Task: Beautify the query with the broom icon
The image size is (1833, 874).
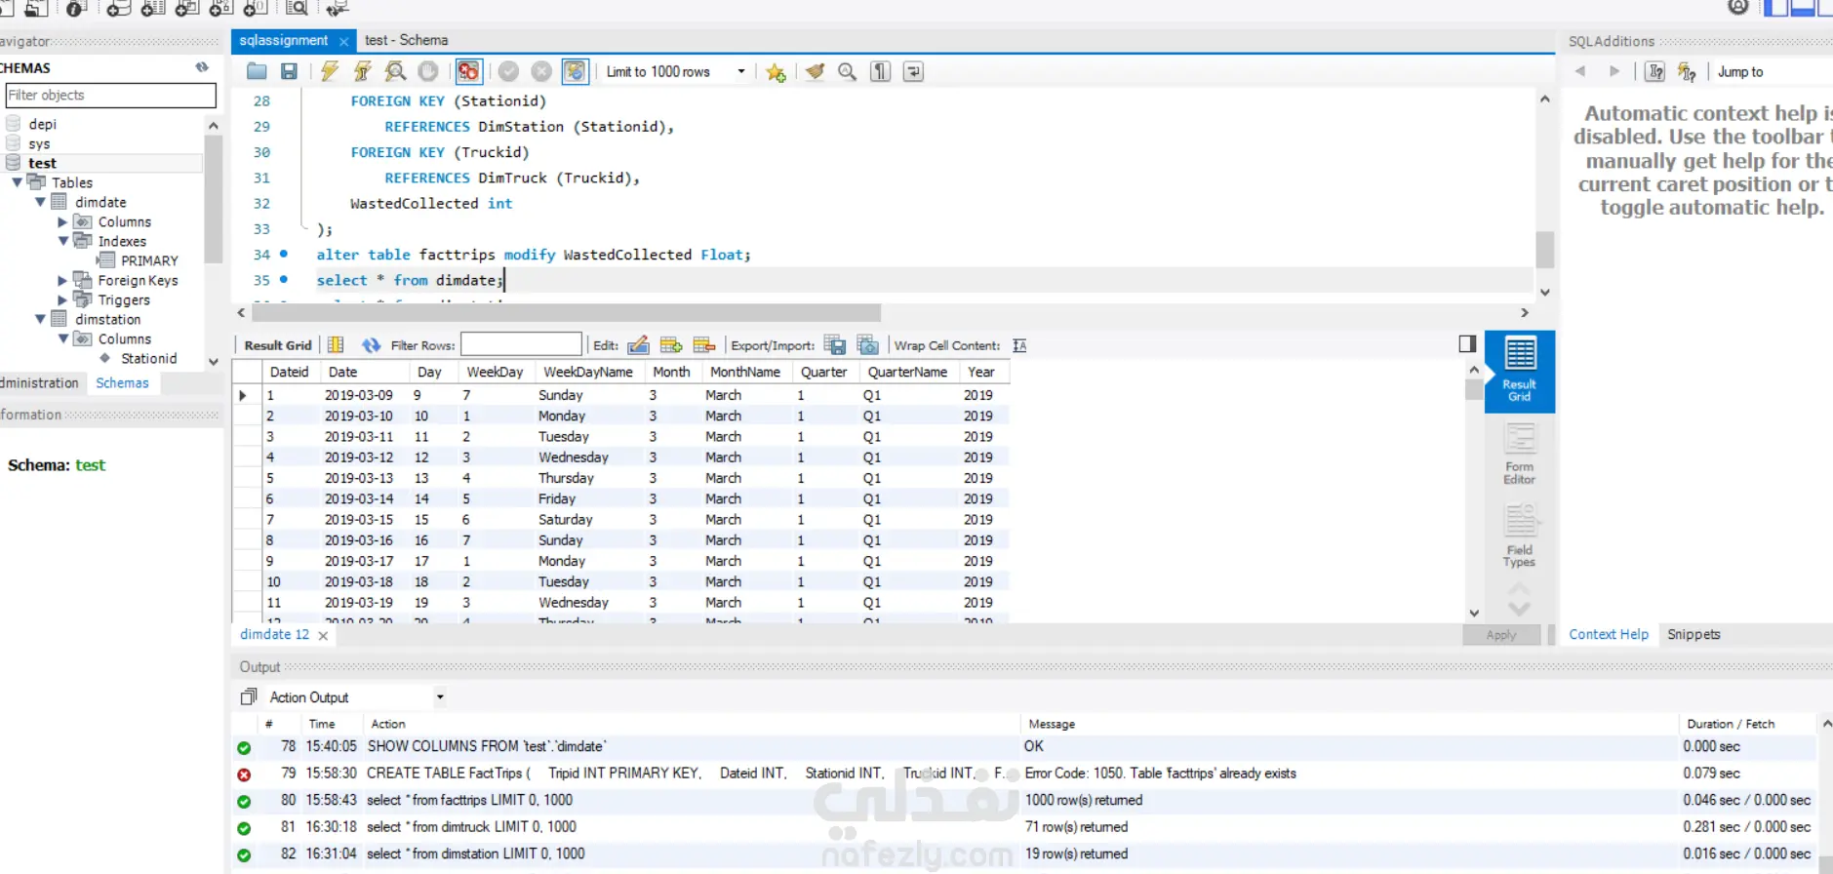Action: click(x=815, y=71)
